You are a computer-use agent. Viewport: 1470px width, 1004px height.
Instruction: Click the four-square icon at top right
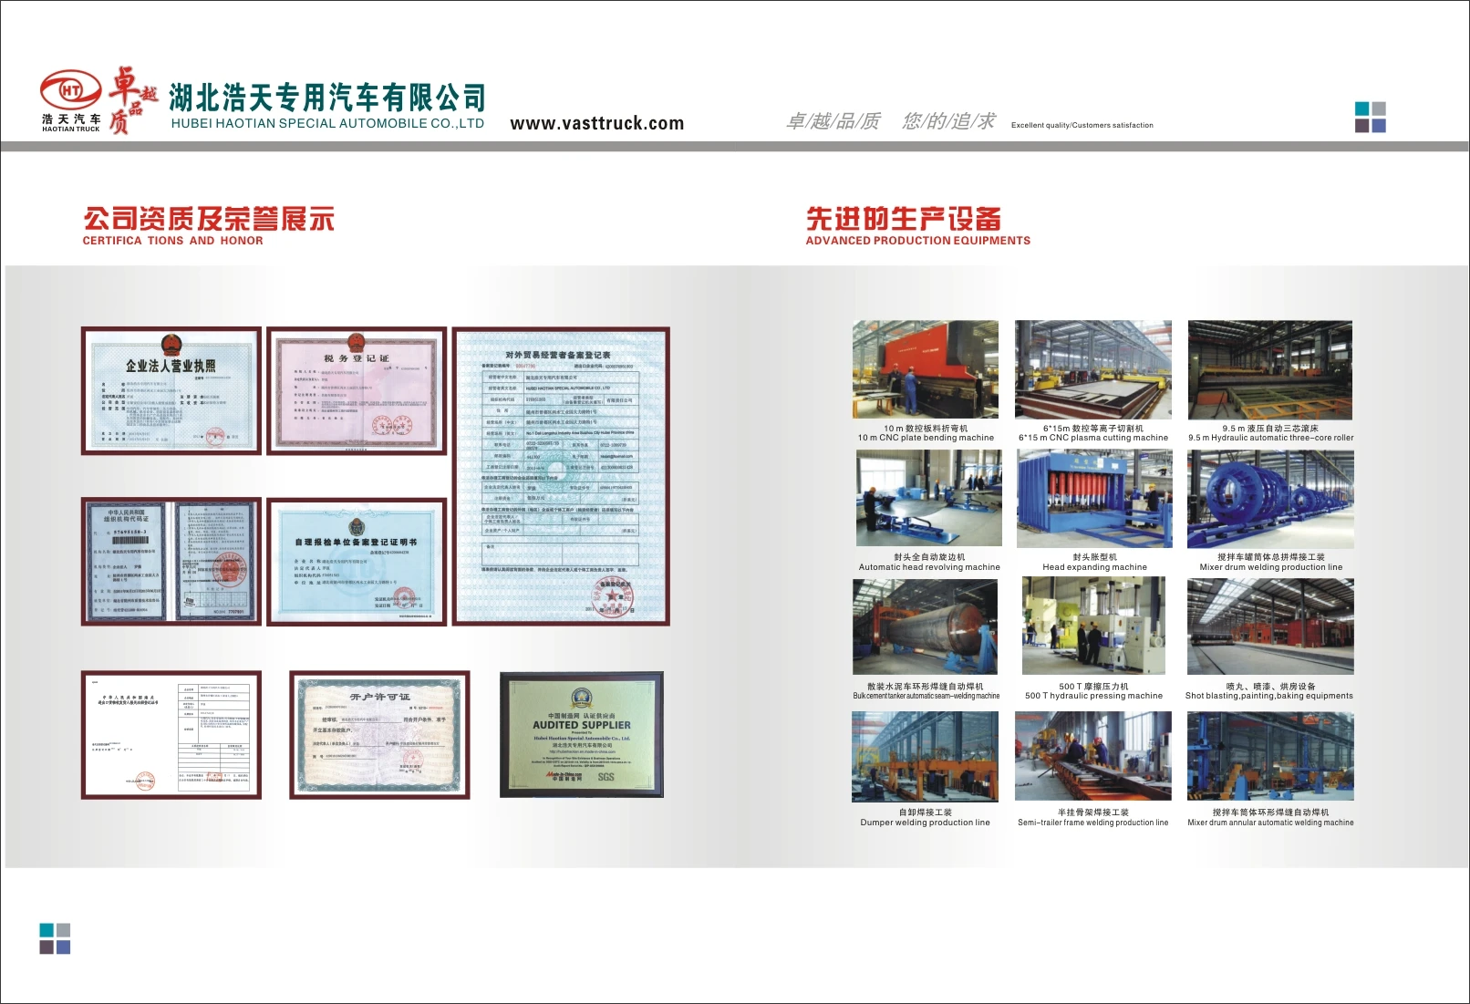pos(1370,118)
